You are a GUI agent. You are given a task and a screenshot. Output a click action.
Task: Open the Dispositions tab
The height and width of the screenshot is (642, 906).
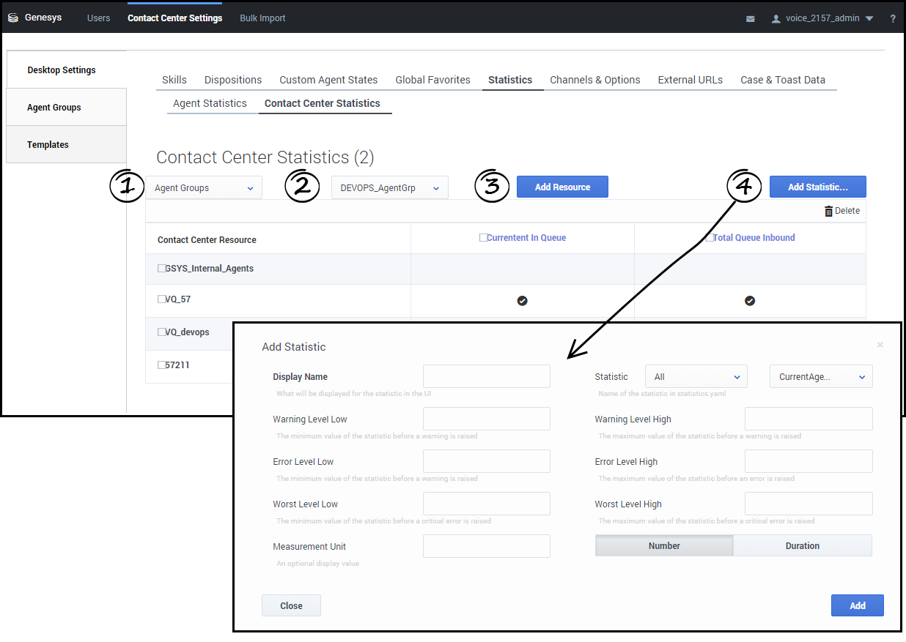coord(233,80)
